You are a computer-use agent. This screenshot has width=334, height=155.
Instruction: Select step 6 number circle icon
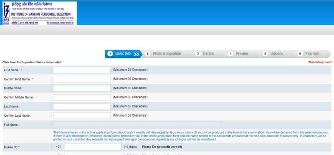click(300, 54)
